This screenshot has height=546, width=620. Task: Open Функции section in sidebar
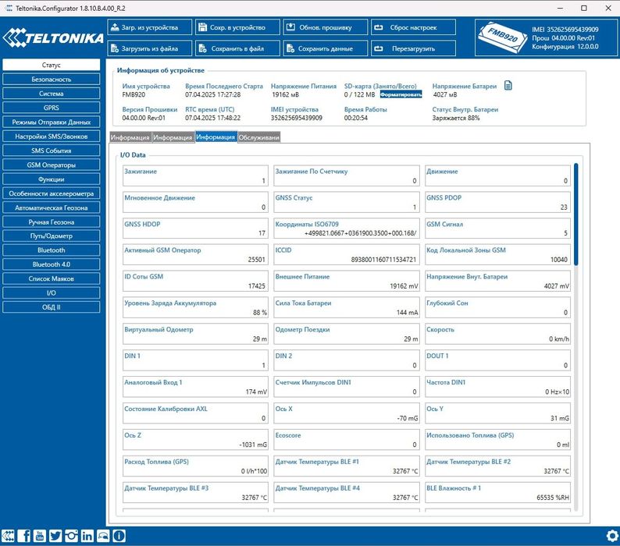[51, 179]
